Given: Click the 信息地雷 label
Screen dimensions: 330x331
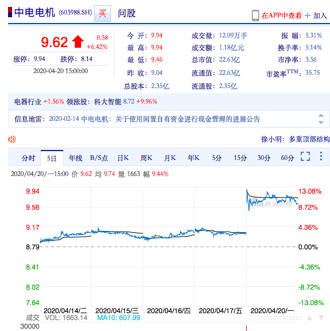Looking at the screenshot, I should coord(28,119).
